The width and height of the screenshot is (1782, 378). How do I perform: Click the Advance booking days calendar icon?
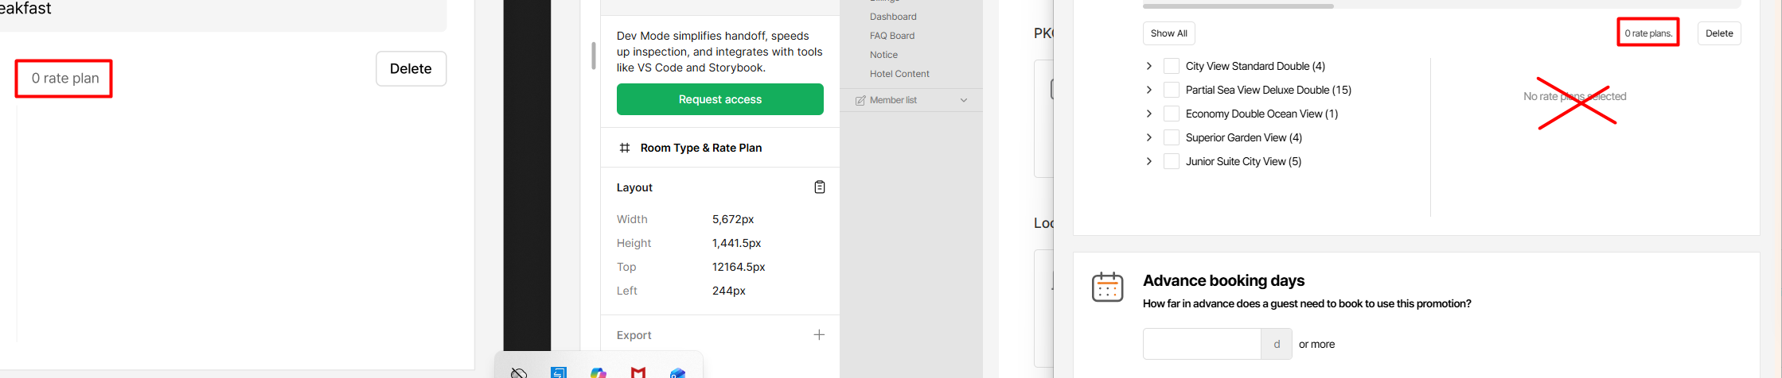tap(1107, 287)
